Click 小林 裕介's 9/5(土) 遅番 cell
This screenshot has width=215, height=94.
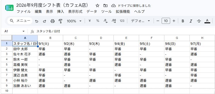152,80
